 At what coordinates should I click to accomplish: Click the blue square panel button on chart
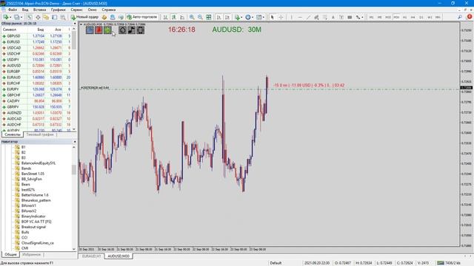(90, 30)
